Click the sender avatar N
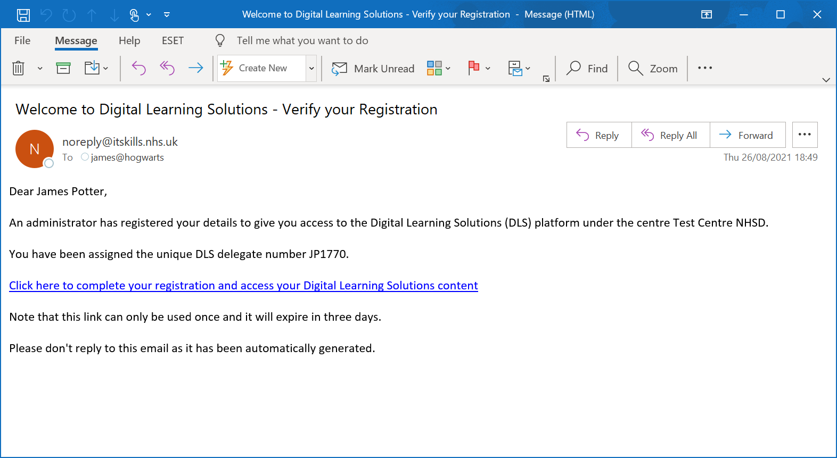 pyautogui.click(x=35, y=149)
